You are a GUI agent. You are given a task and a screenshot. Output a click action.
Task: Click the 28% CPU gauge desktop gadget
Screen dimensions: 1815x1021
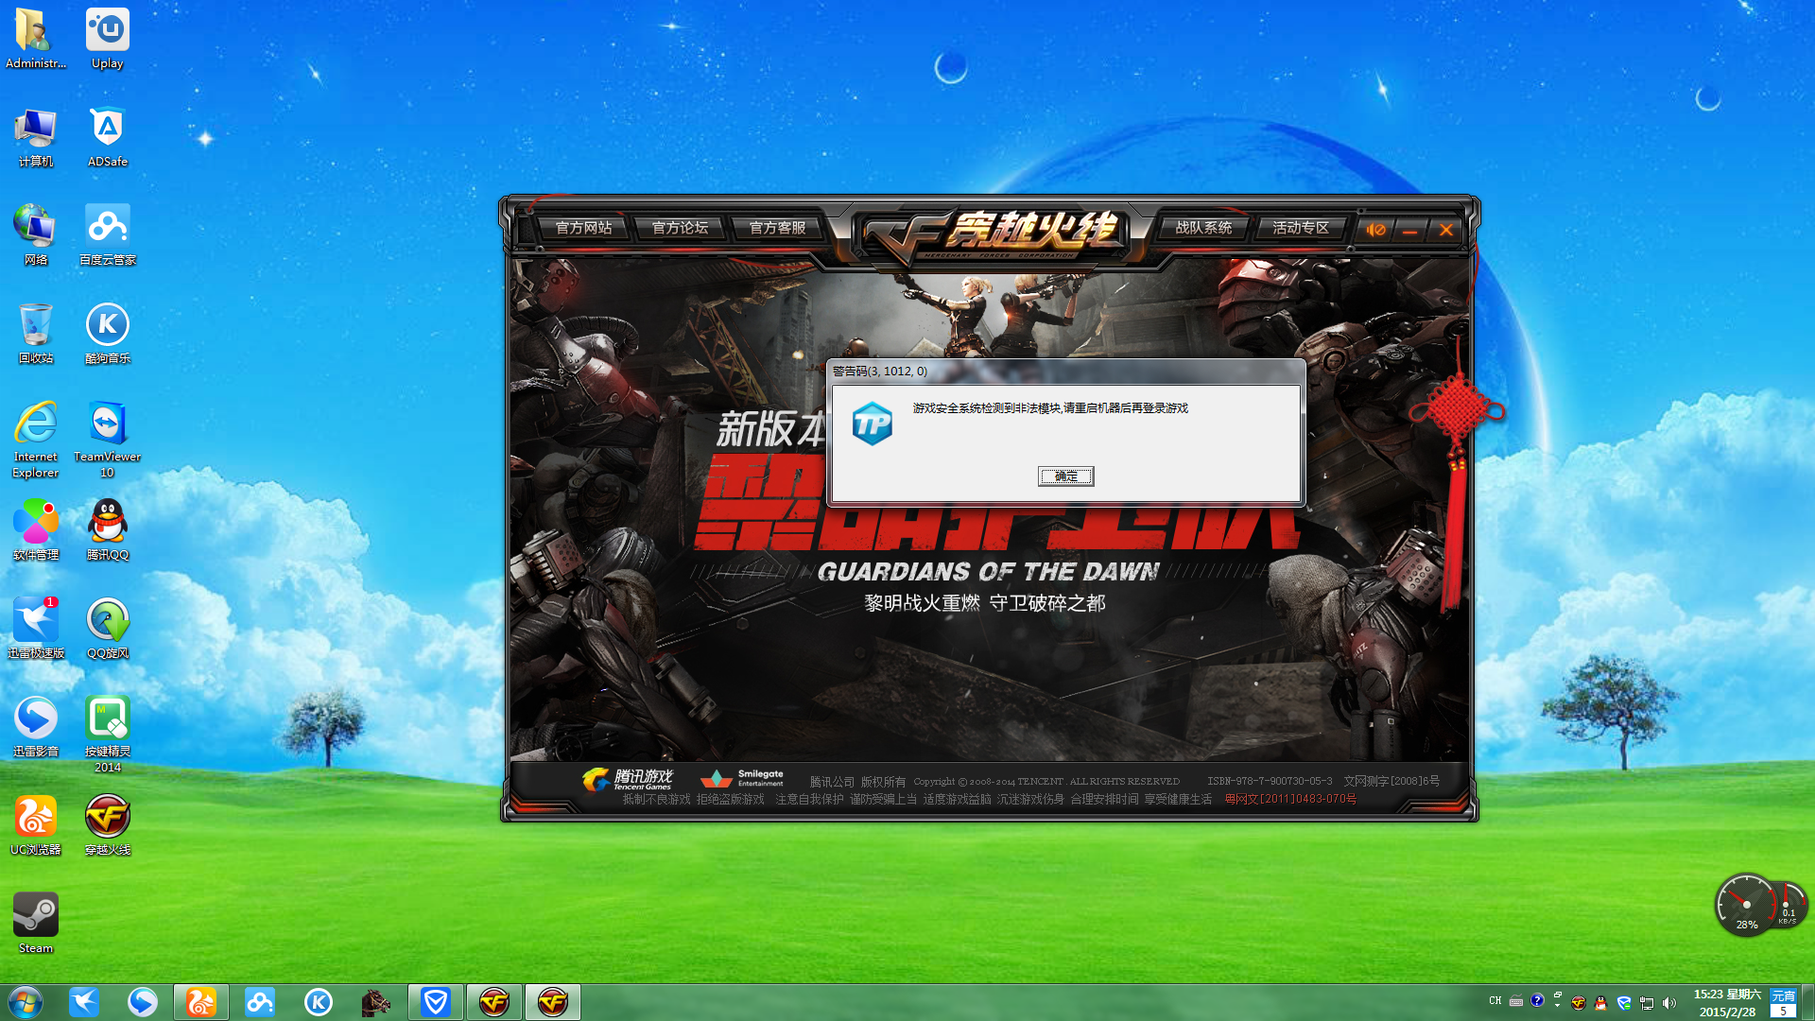[1746, 906]
